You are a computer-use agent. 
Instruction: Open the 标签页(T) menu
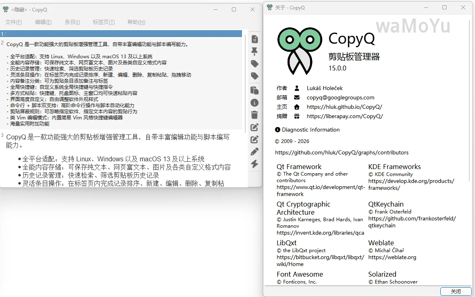(103, 22)
